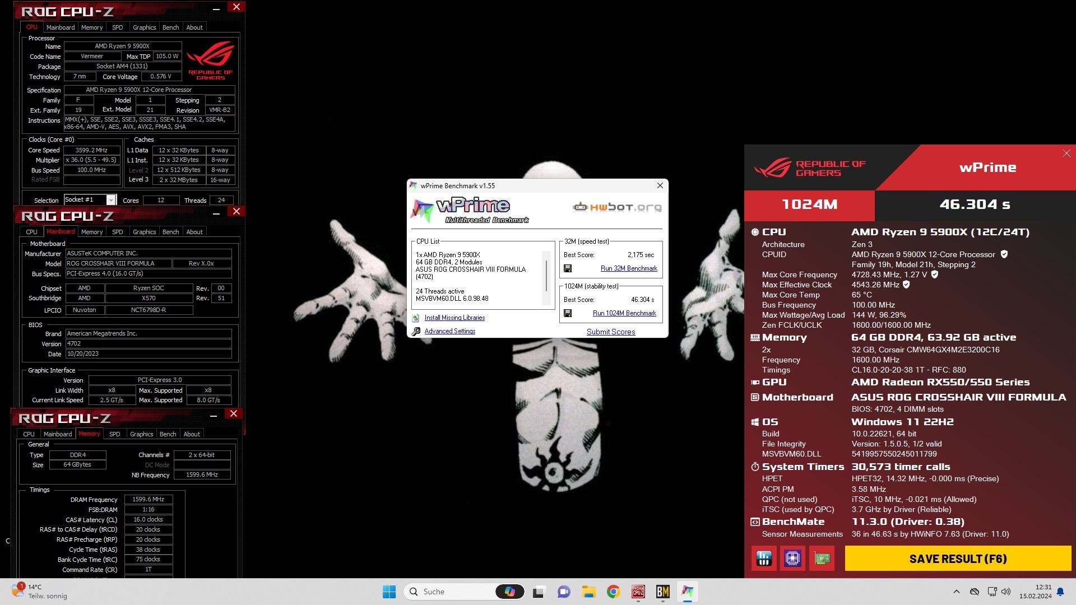Close the wPrime Benchmark v1.55 window
The height and width of the screenshot is (605, 1076).
coord(660,185)
